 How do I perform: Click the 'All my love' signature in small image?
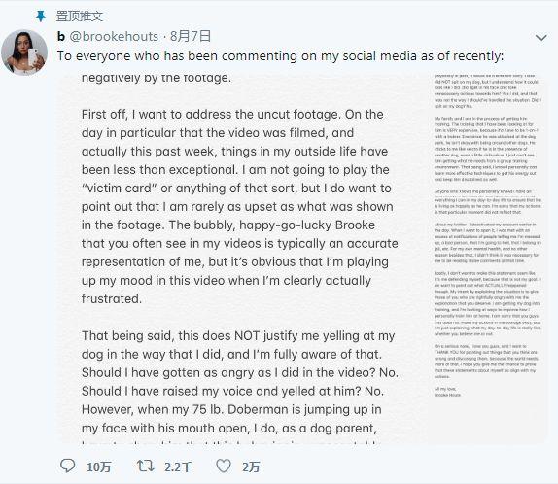(447, 392)
